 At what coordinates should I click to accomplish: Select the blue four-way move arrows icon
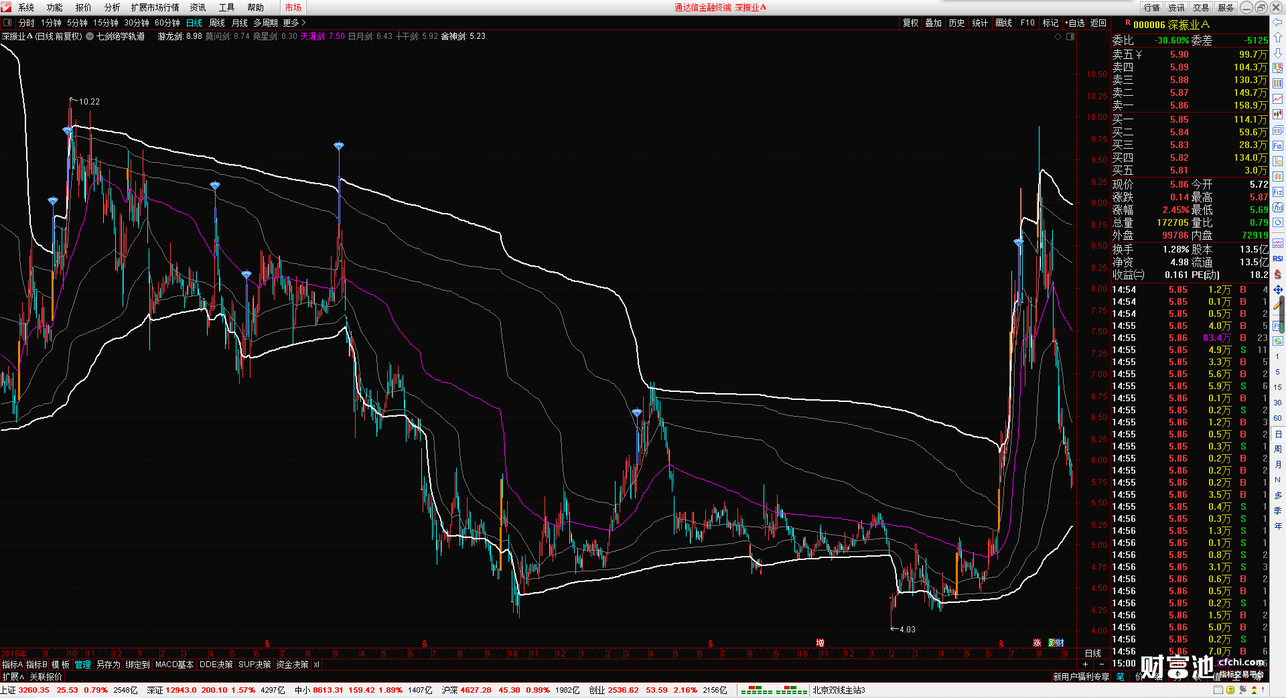click(1278, 289)
